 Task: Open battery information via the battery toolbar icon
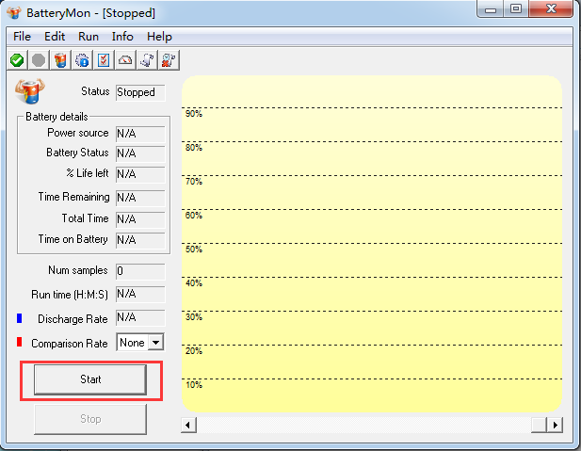60,60
